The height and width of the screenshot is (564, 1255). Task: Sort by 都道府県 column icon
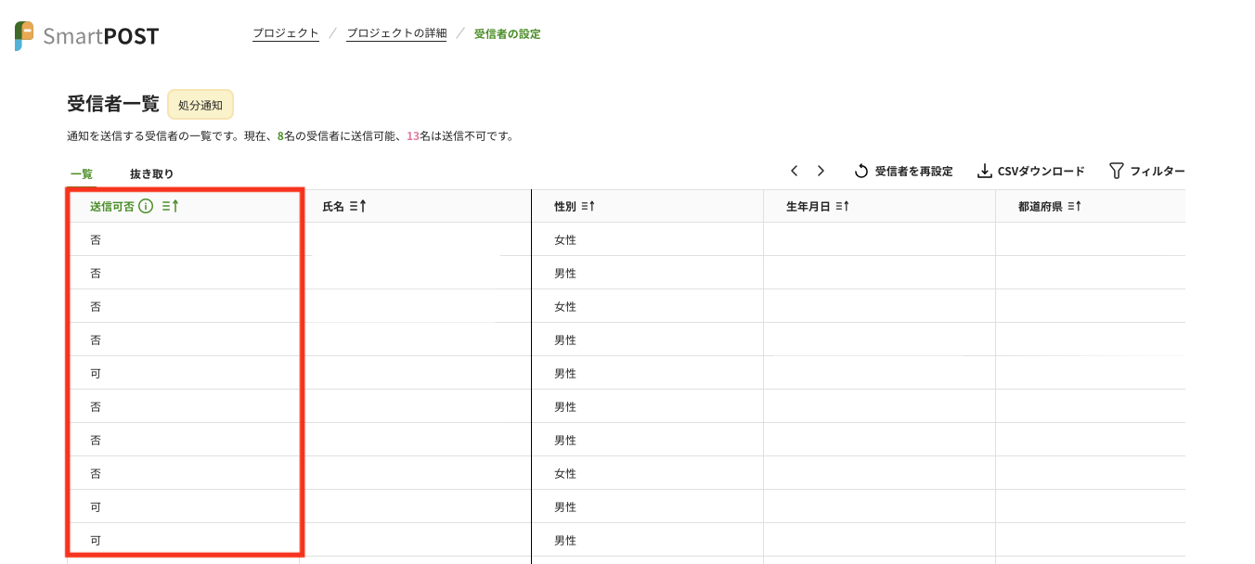coord(1074,207)
